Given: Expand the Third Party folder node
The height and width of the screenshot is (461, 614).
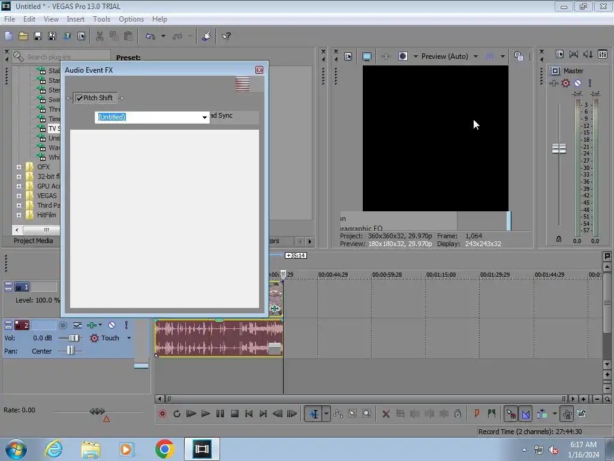Looking at the screenshot, I should [x=19, y=205].
